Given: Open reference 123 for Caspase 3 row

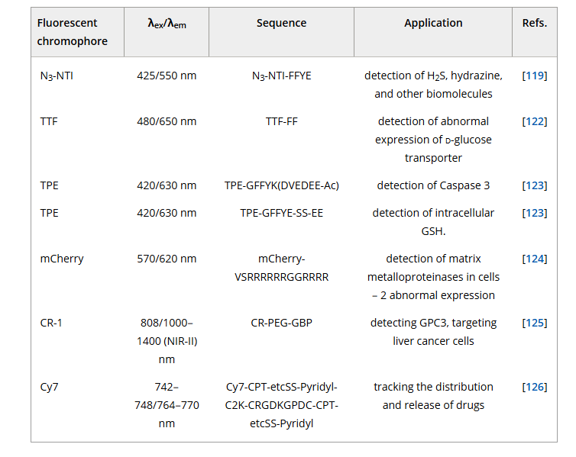Looking at the screenshot, I should click(x=535, y=185).
